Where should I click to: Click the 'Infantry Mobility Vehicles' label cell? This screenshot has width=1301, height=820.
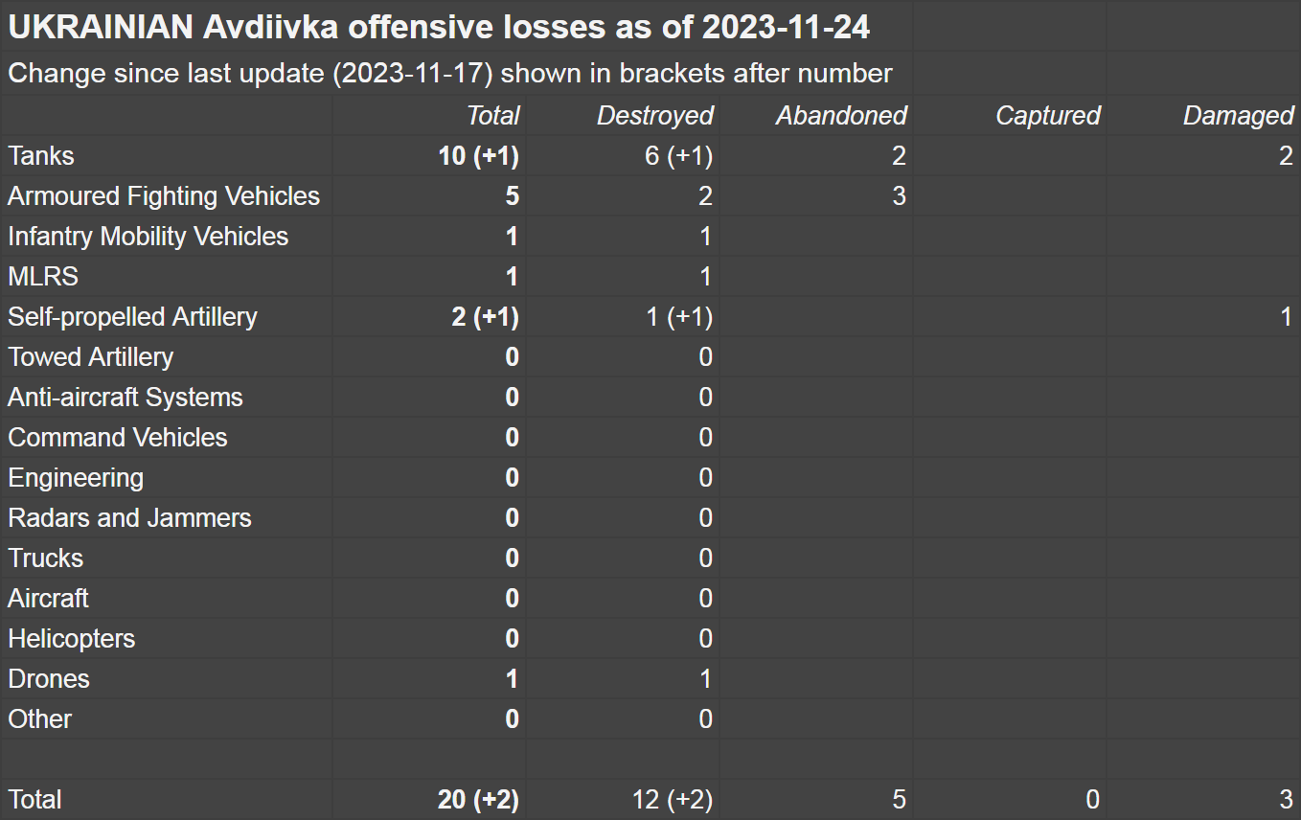148,237
